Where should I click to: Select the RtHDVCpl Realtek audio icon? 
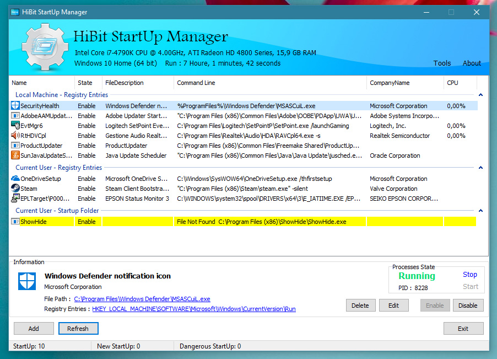pyautogui.click(x=15, y=136)
